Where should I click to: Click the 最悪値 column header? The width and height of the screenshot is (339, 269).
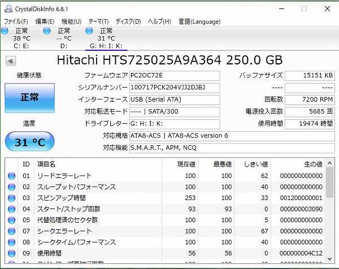coord(216,164)
